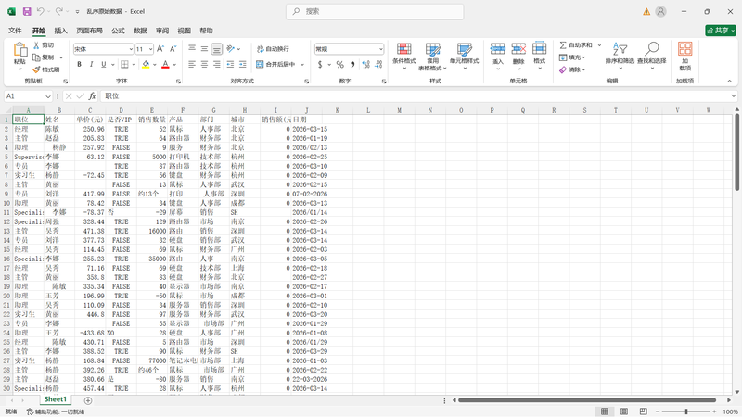Open Cell Styles gallery
The height and width of the screenshot is (417, 742).
[x=465, y=57]
